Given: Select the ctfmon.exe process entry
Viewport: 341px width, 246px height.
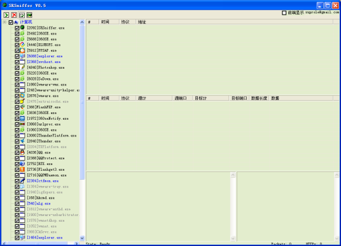Looking at the screenshot, I should click(x=43, y=181).
